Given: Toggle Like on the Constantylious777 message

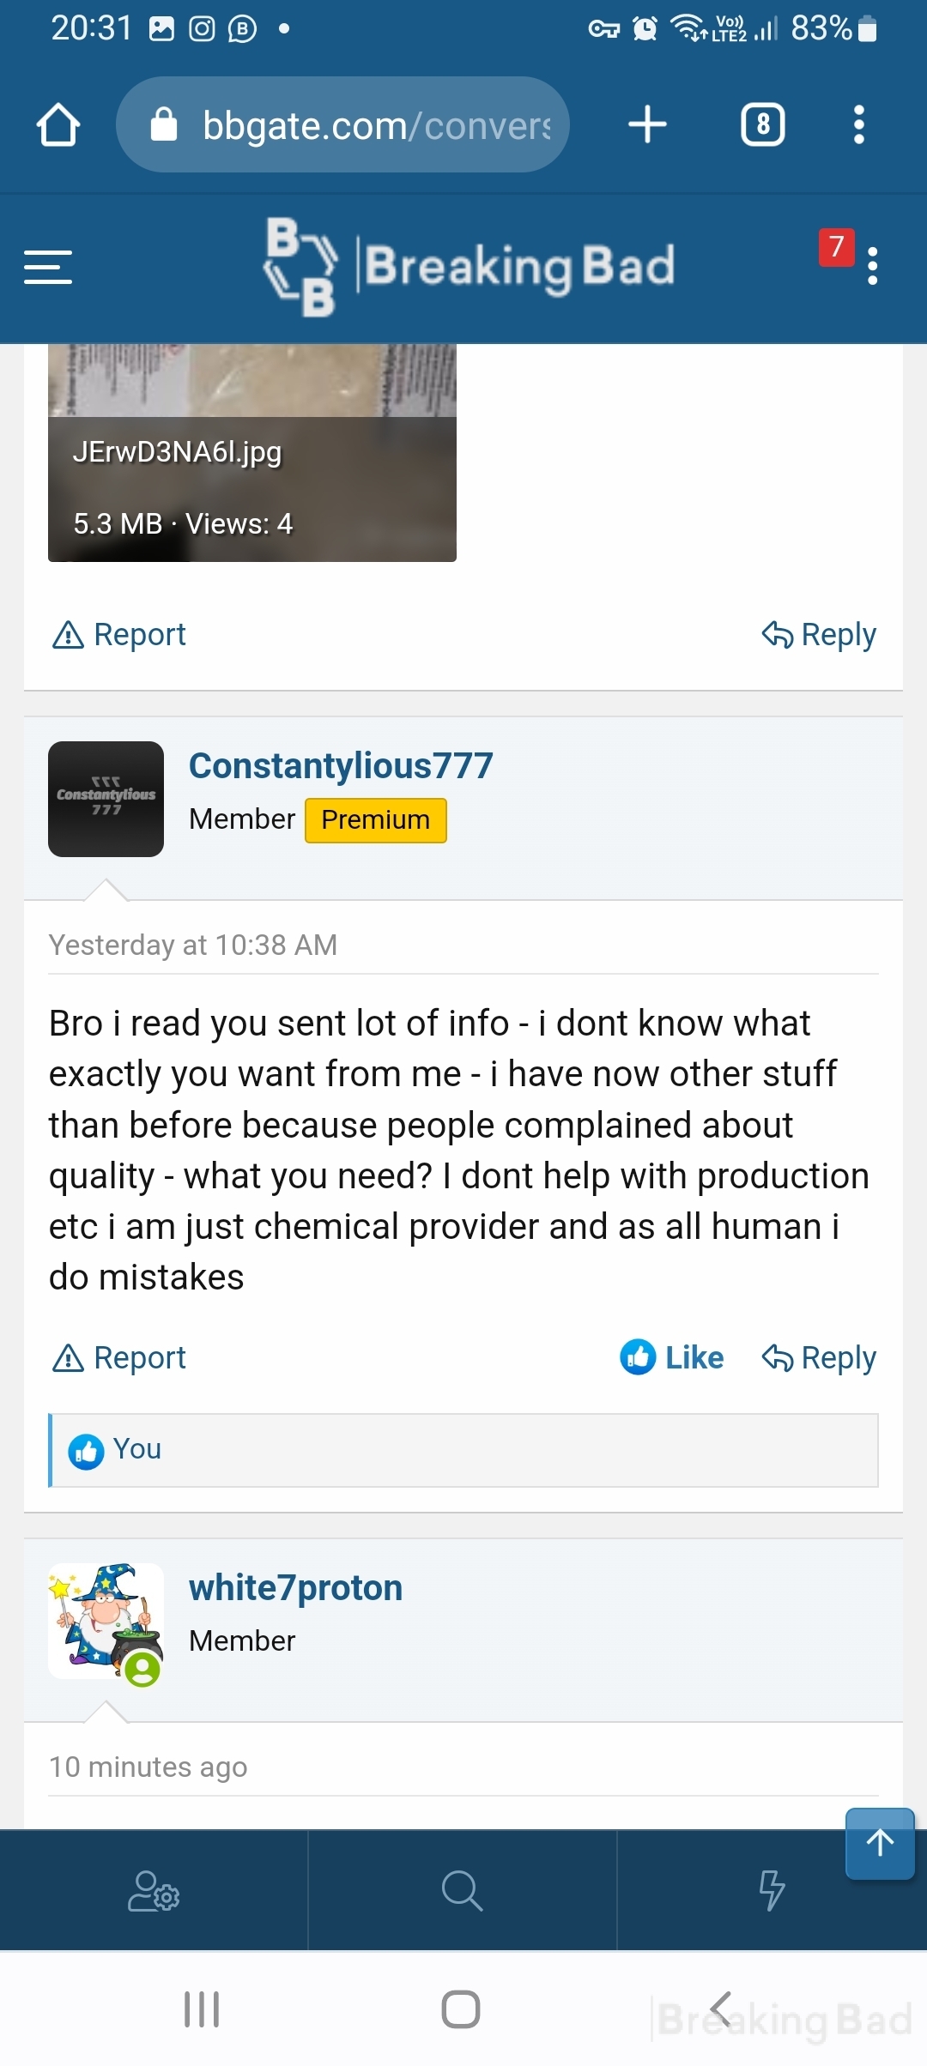Looking at the screenshot, I should click(672, 1357).
